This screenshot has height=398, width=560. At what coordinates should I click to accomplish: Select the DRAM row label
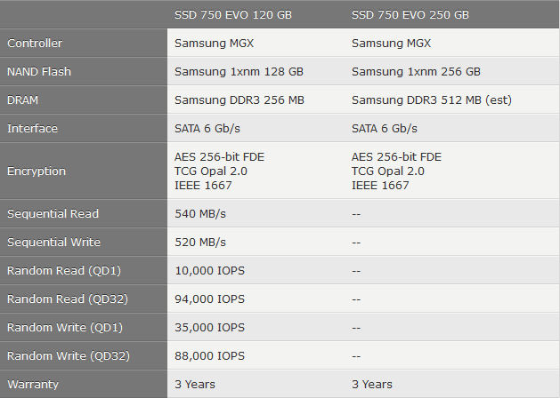(22, 100)
